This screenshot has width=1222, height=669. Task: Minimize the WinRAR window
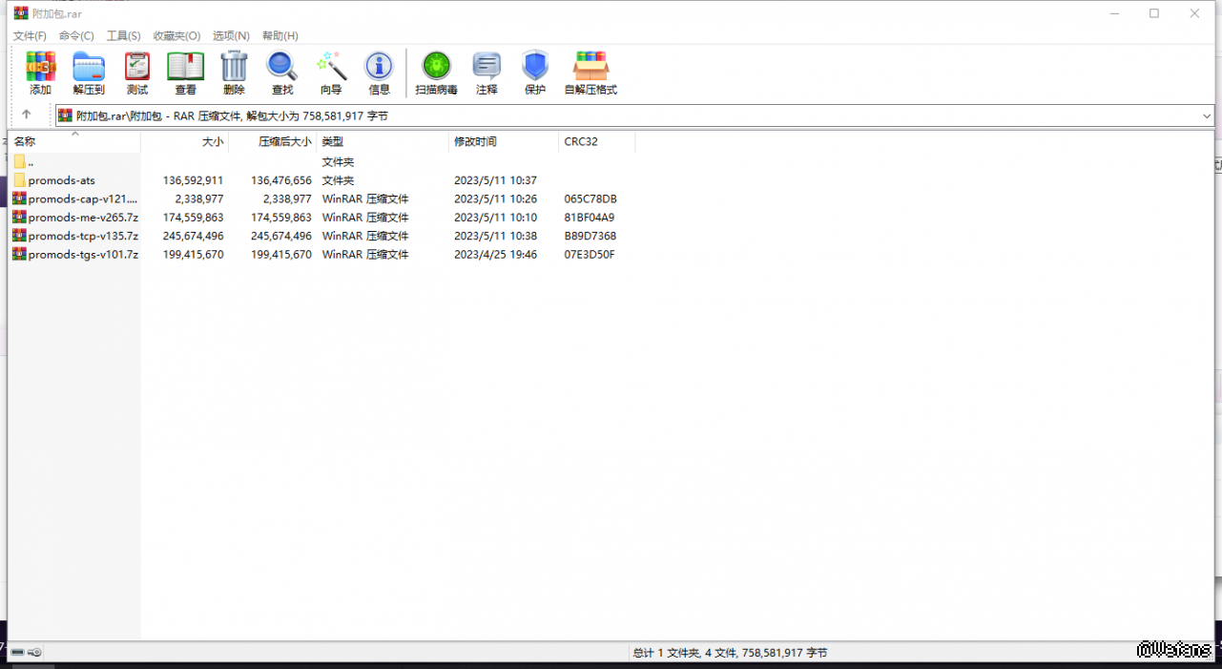click(1114, 13)
